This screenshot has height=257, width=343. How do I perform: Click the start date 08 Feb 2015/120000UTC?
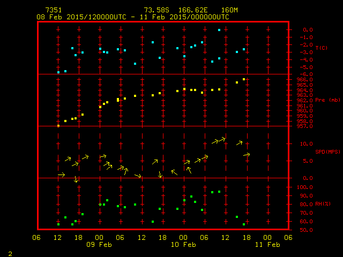pos(81,17)
